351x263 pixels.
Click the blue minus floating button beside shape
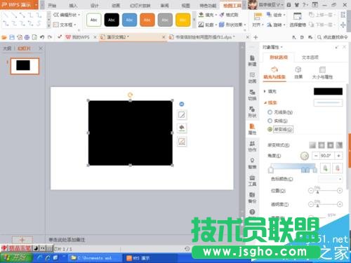tap(182, 104)
